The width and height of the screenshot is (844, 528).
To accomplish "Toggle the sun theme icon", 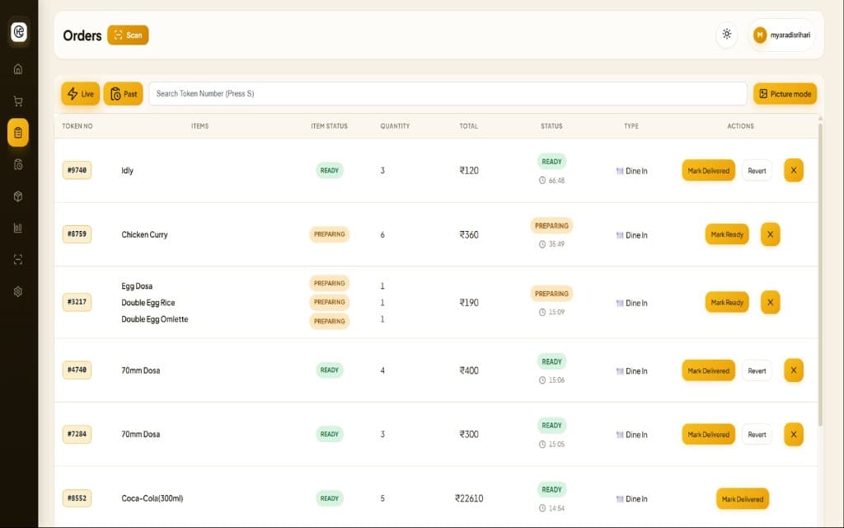I will tap(727, 35).
